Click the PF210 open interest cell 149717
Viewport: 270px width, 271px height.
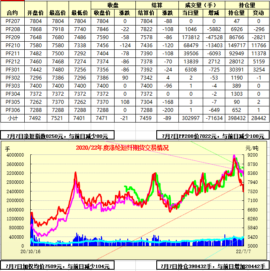[x=236, y=45]
